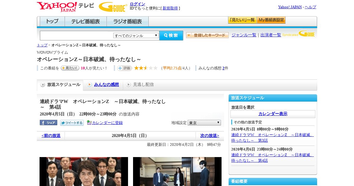Click the text 10人が見たい!

[x=94, y=68]
